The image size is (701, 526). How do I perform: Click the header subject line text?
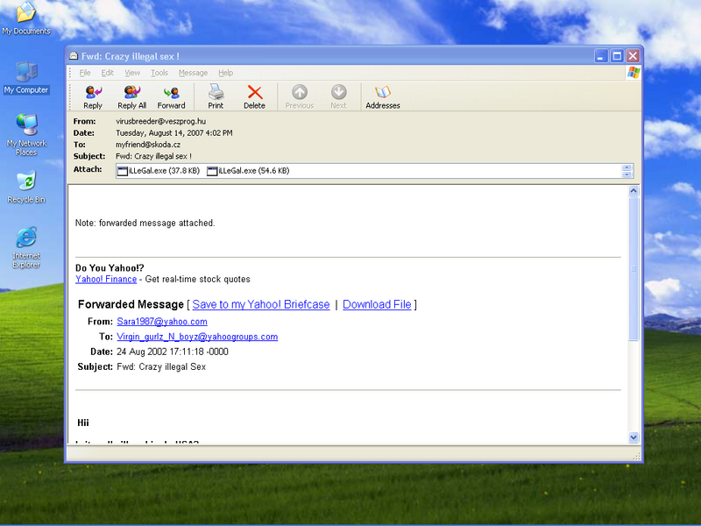tap(153, 156)
